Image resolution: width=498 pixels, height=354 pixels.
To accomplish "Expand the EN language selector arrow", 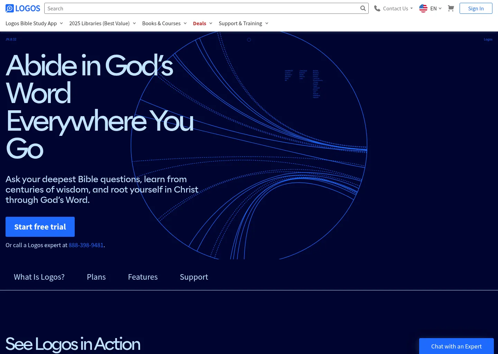I will [440, 8].
